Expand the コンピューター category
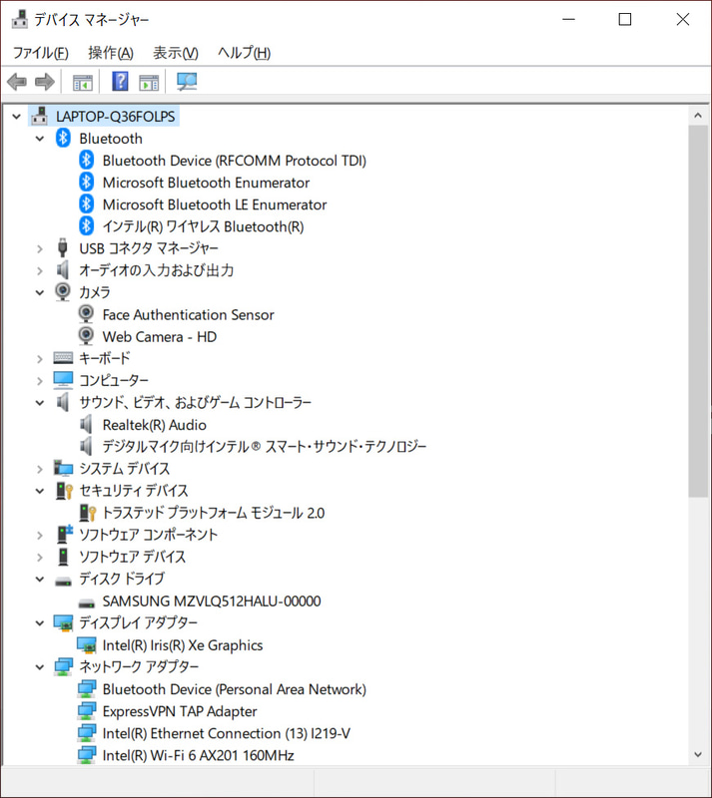 click(40, 381)
